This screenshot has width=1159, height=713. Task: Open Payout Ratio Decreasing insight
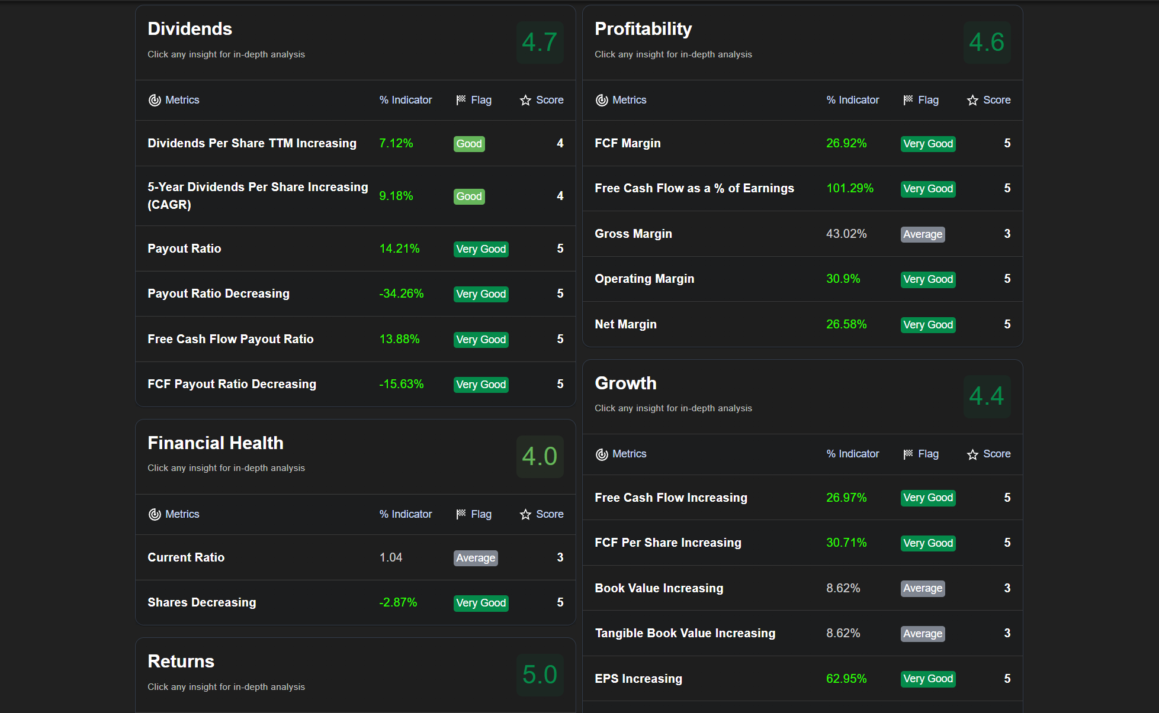[355, 293]
